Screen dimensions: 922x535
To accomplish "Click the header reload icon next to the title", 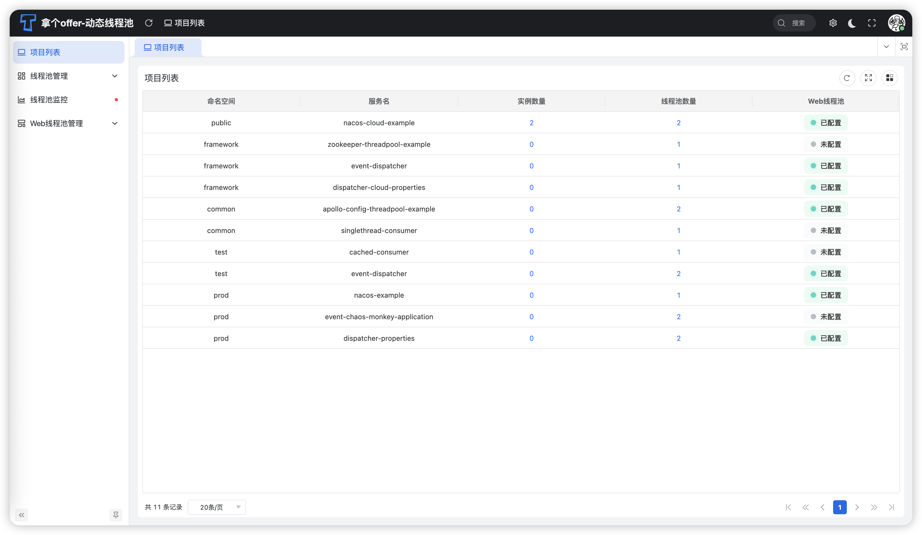I will (148, 23).
